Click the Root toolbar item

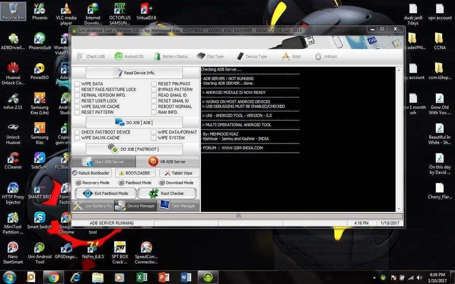(x=291, y=56)
